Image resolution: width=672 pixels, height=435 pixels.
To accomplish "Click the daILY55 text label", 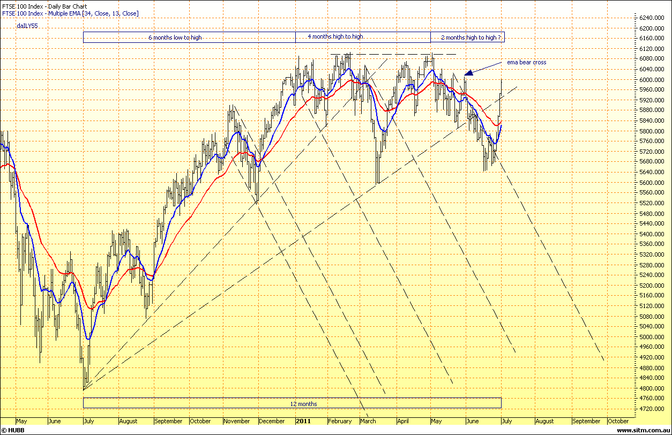I will click(x=27, y=25).
